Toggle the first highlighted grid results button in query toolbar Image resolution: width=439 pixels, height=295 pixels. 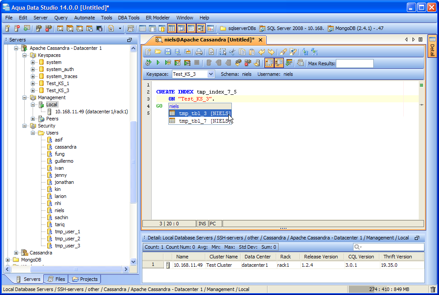[269, 63]
